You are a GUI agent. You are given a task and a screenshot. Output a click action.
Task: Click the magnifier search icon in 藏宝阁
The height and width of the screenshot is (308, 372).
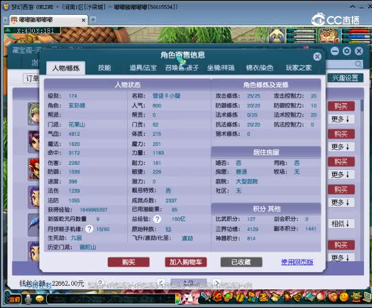click(358, 64)
